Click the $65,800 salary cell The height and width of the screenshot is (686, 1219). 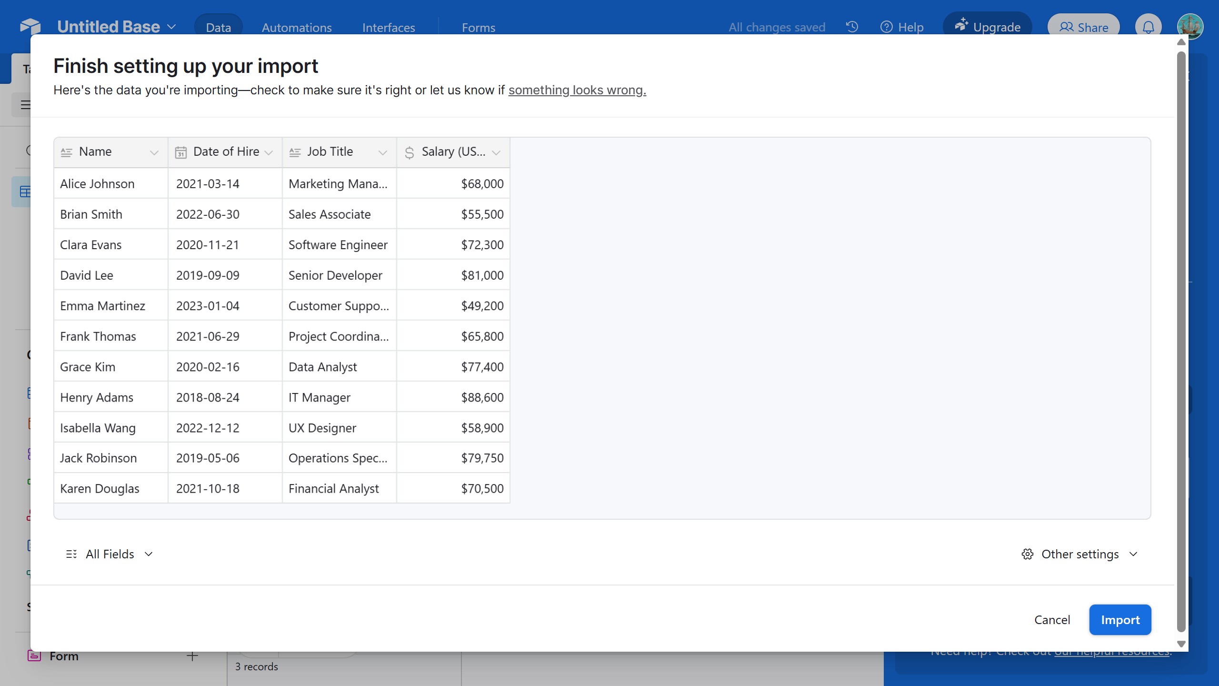click(453, 336)
